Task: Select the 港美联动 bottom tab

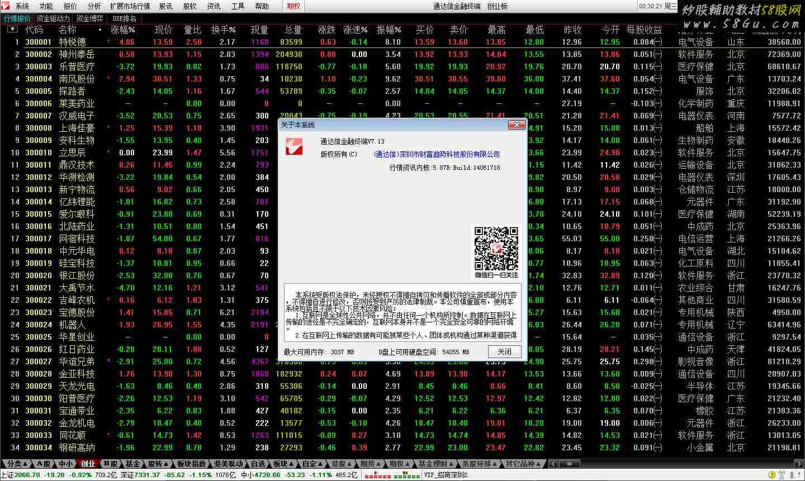Action: point(229,464)
